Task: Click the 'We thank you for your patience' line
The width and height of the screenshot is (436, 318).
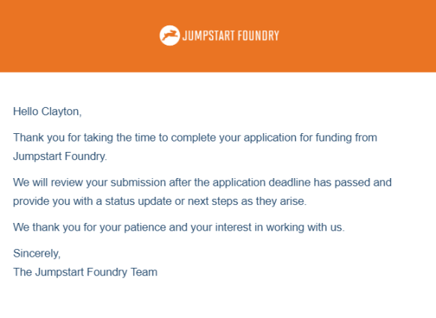Action: 179,227
